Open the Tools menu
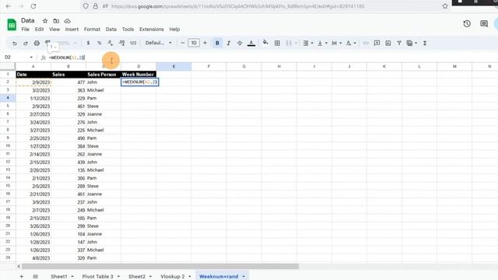The image size is (498, 280). pos(128,30)
